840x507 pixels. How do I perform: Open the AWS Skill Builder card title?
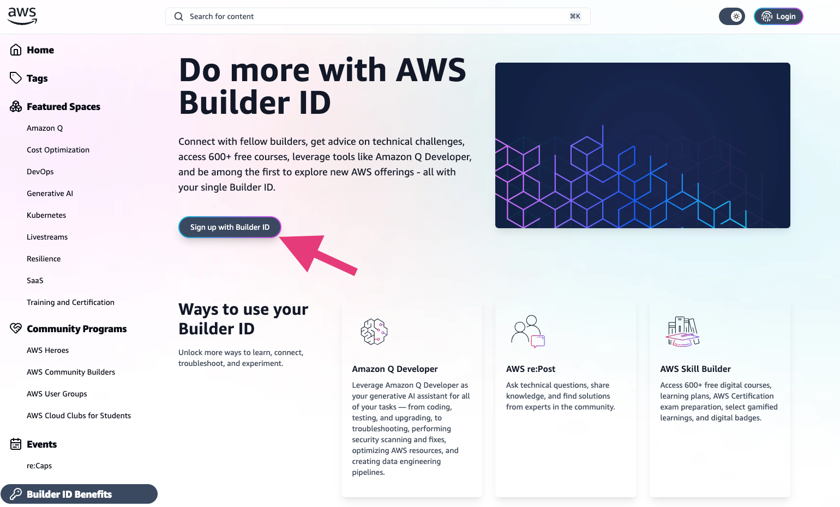(x=695, y=369)
